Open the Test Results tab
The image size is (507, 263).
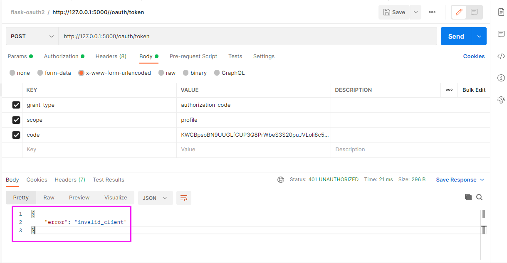click(109, 179)
